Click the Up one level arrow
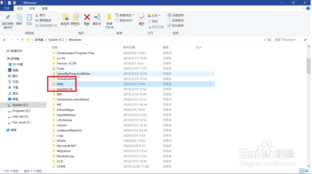 coord(22,40)
